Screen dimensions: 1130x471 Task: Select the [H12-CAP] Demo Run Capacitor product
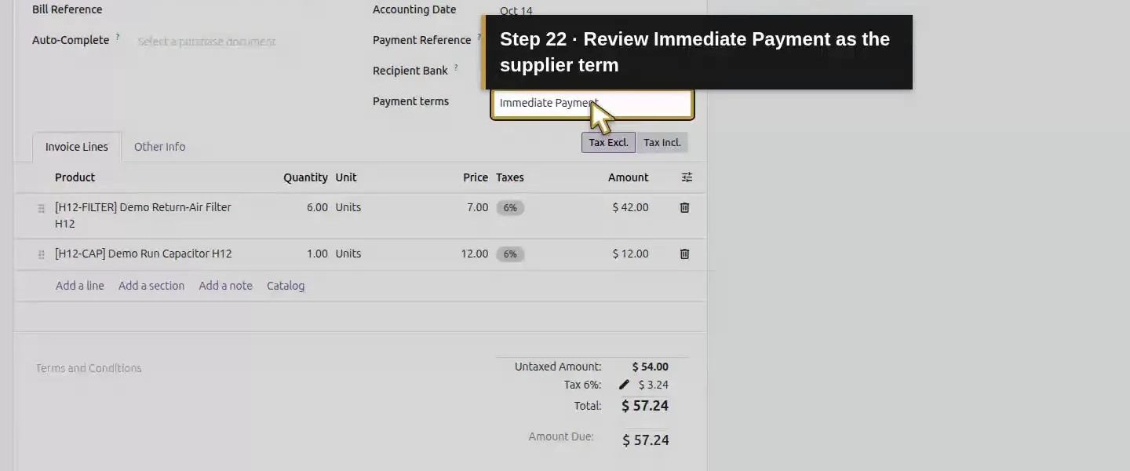click(144, 254)
